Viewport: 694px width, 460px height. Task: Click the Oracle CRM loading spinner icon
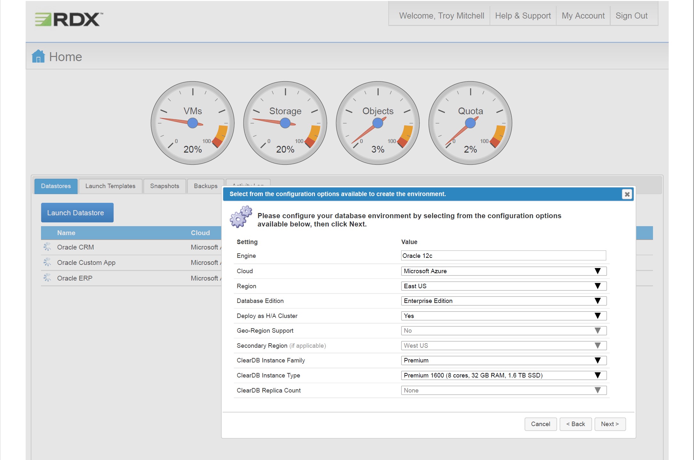coord(47,247)
